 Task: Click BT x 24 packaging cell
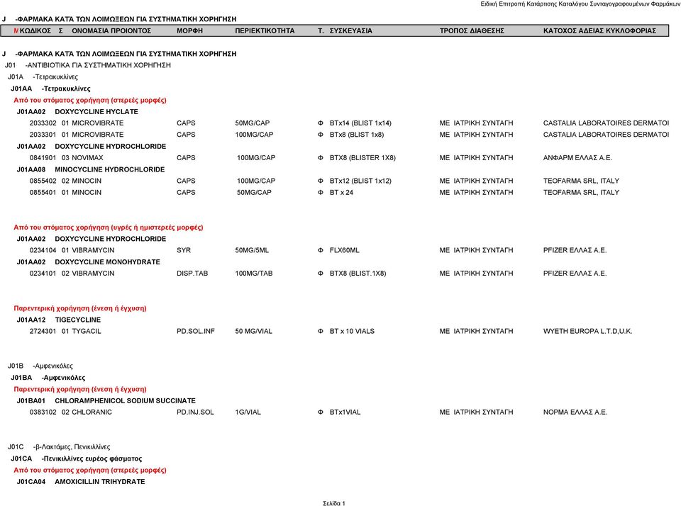tap(341, 192)
